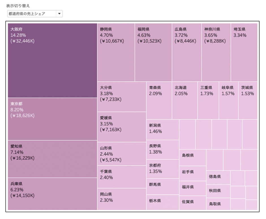Select the 東京都 8.20% tile
Screen dimensions: 266x219
(52, 119)
